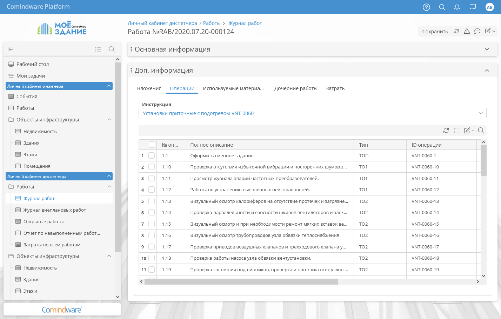Go to Работы breadcrumb link
The width and height of the screenshot is (501, 319).
(212, 23)
